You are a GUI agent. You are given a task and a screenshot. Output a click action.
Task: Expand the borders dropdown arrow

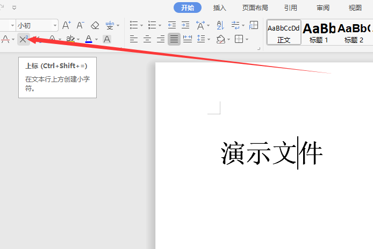pos(247,39)
